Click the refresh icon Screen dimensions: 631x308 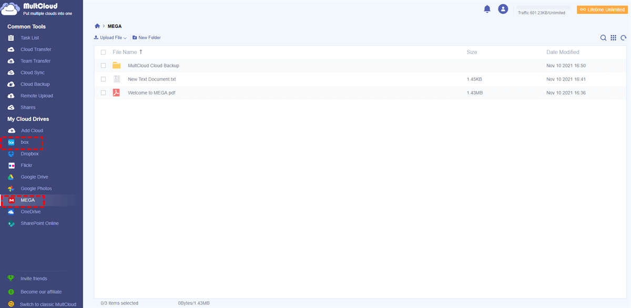pos(624,38)
